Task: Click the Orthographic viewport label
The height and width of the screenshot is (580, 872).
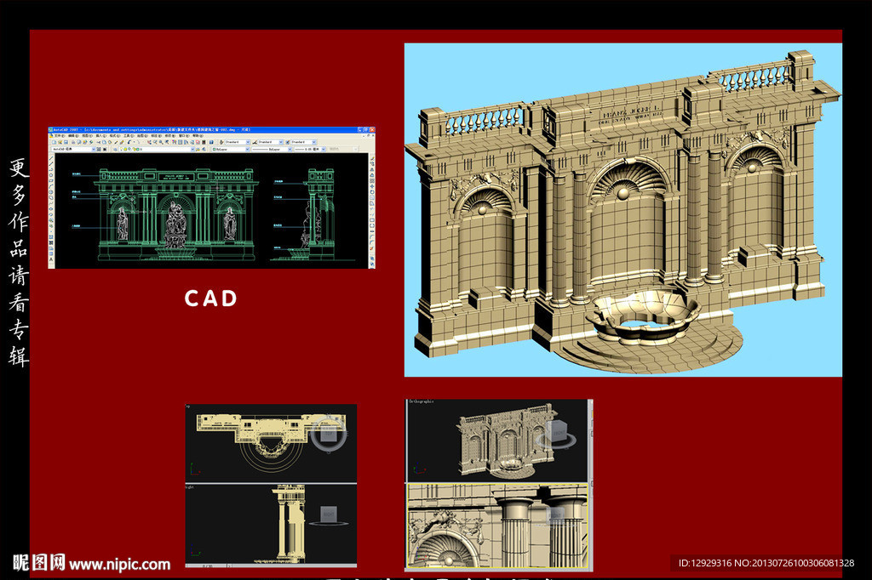Action: pyautogui.click(x=421, y=401)
